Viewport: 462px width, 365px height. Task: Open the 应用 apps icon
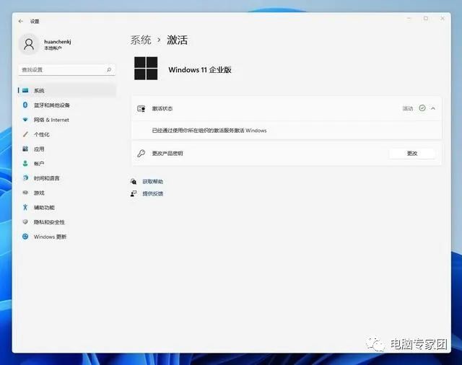25,149
